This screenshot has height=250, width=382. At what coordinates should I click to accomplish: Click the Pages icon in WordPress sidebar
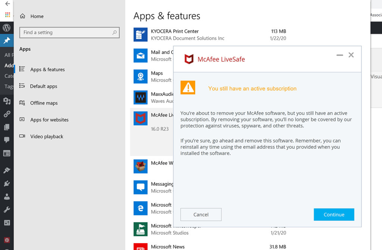[x=7, y=127]
